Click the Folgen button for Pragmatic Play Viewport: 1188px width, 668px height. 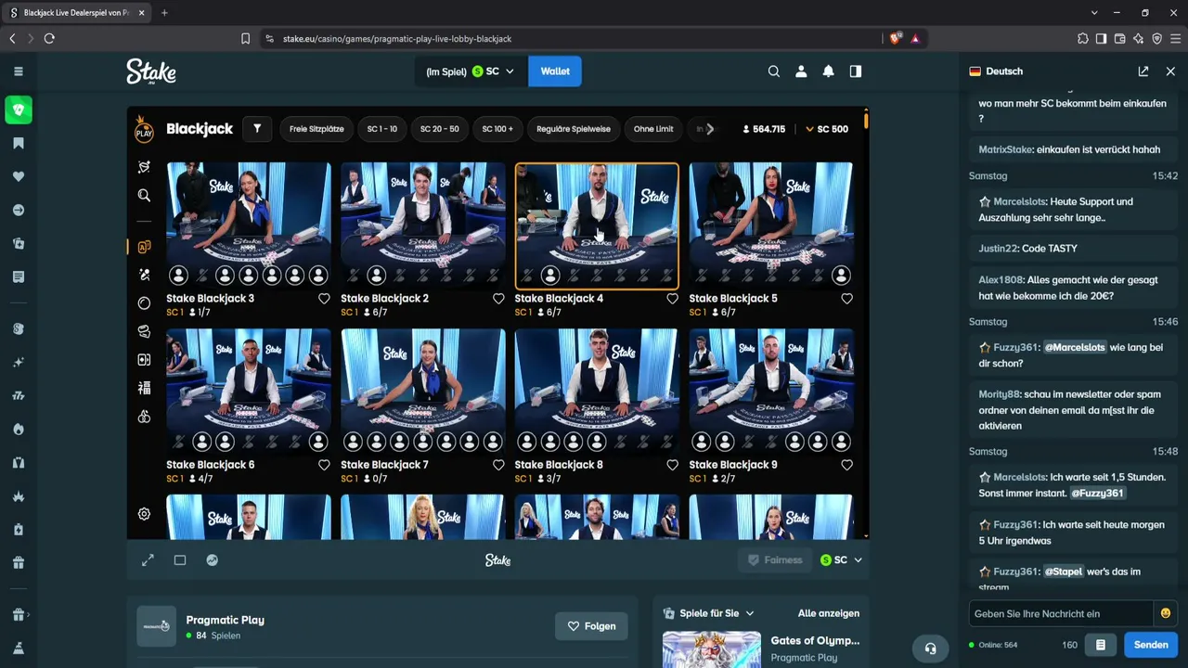click(591, 626)
